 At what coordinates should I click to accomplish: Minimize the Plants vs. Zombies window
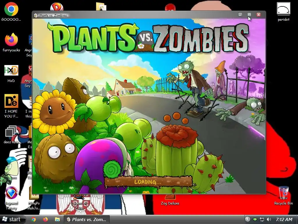click(x=240, y=15)
